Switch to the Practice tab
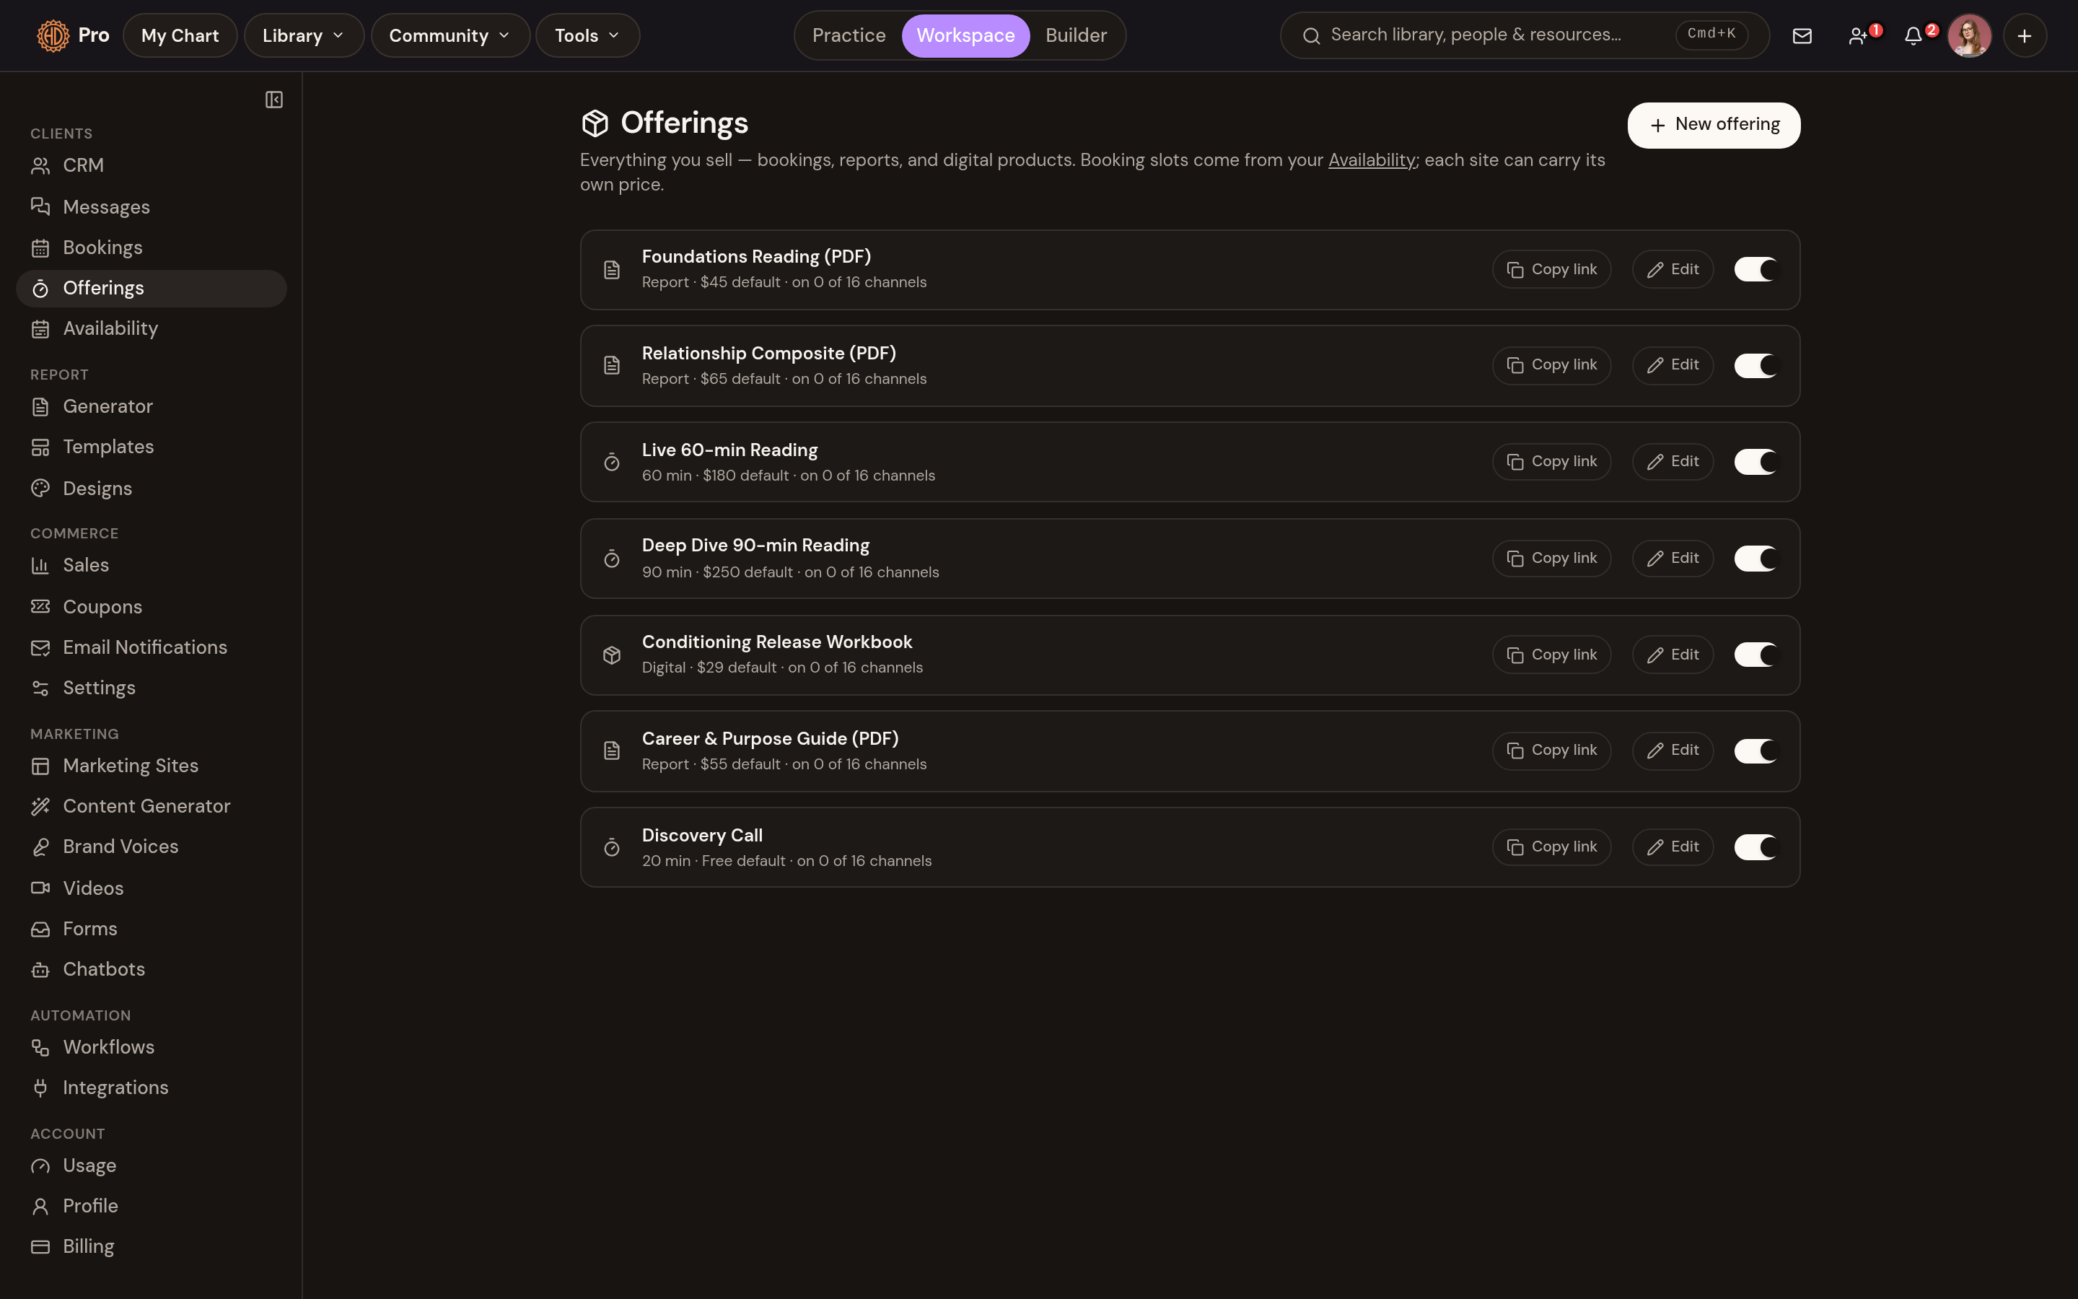This screenshot has height=1299, width=2078. tap(849, 35)
